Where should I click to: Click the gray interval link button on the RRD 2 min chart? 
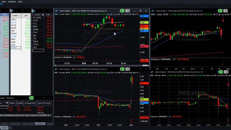point(127,11)
